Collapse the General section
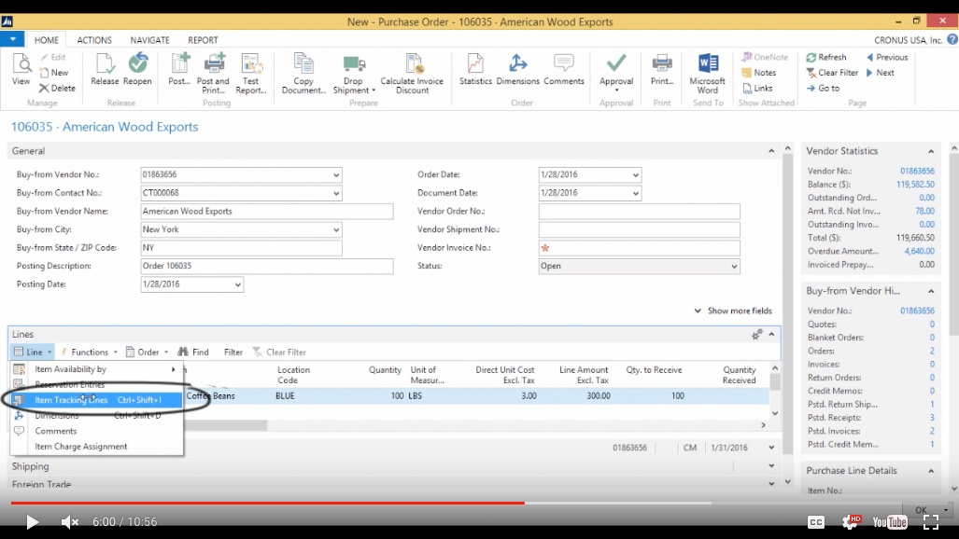 (771, 151)
